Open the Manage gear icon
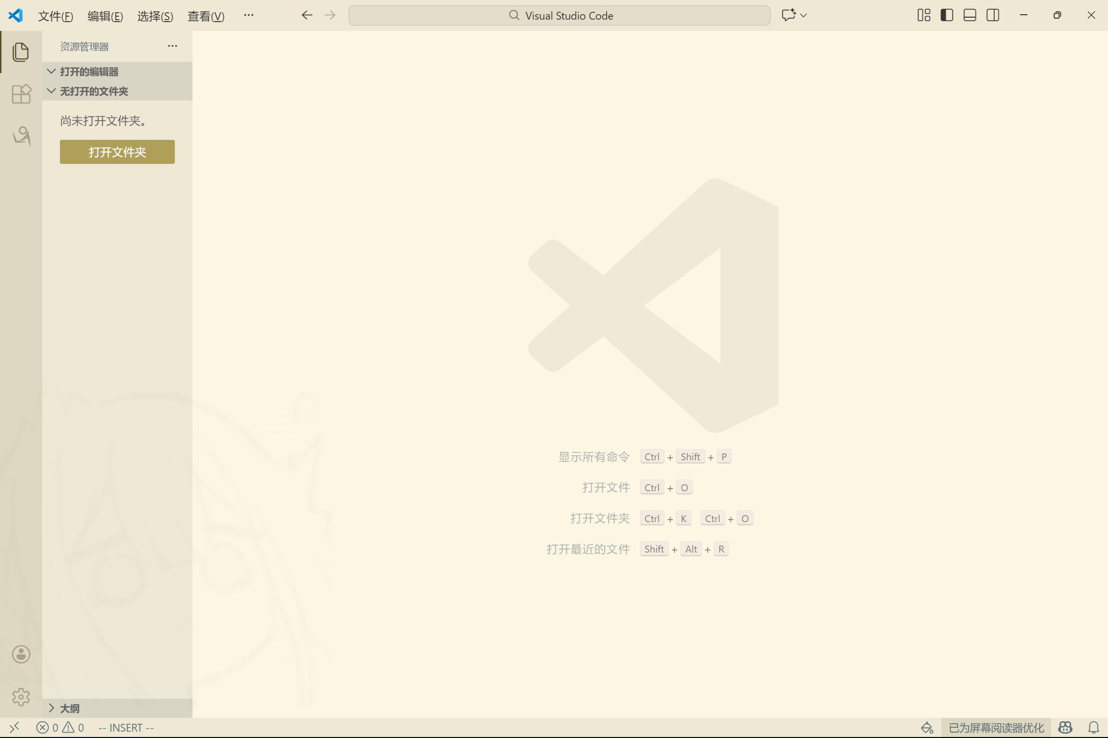Image resolution: width=1108 pixels, height=738 pixels. pos(21,697)
